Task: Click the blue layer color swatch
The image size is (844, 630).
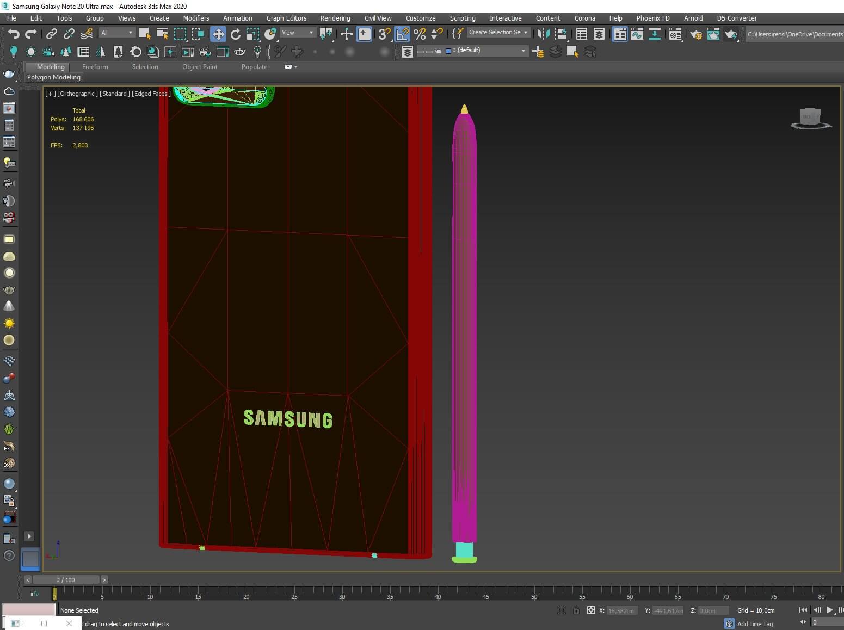Action: 448,51
